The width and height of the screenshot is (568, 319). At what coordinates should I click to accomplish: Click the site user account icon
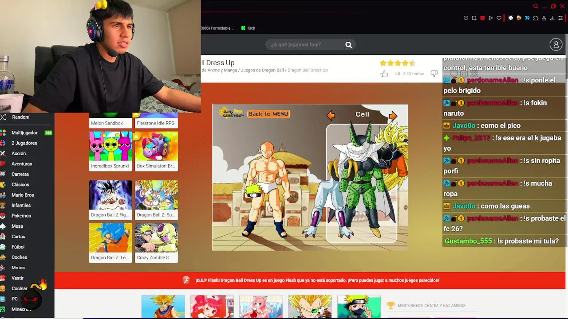[x=556, y=44]
